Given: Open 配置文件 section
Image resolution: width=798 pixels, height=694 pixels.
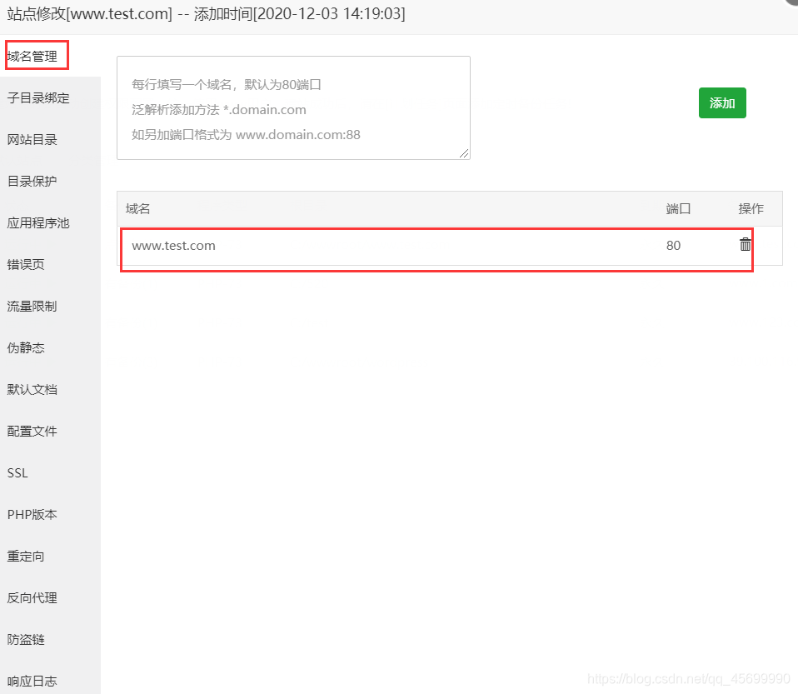Looking at the screenshot, I should (32, 432).
